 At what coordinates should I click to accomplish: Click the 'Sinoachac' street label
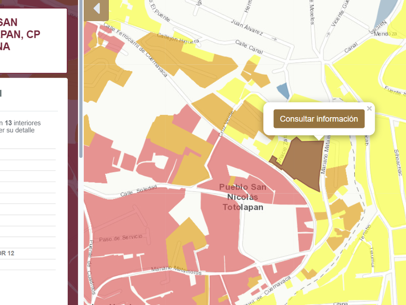click(398, 163)
